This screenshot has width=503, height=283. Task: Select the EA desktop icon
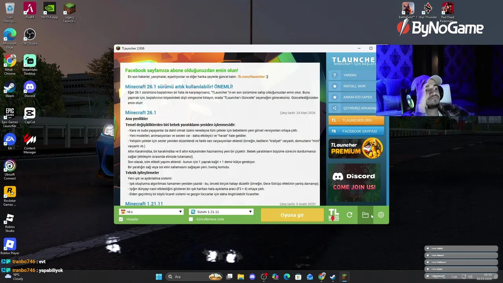coord(10,141)
